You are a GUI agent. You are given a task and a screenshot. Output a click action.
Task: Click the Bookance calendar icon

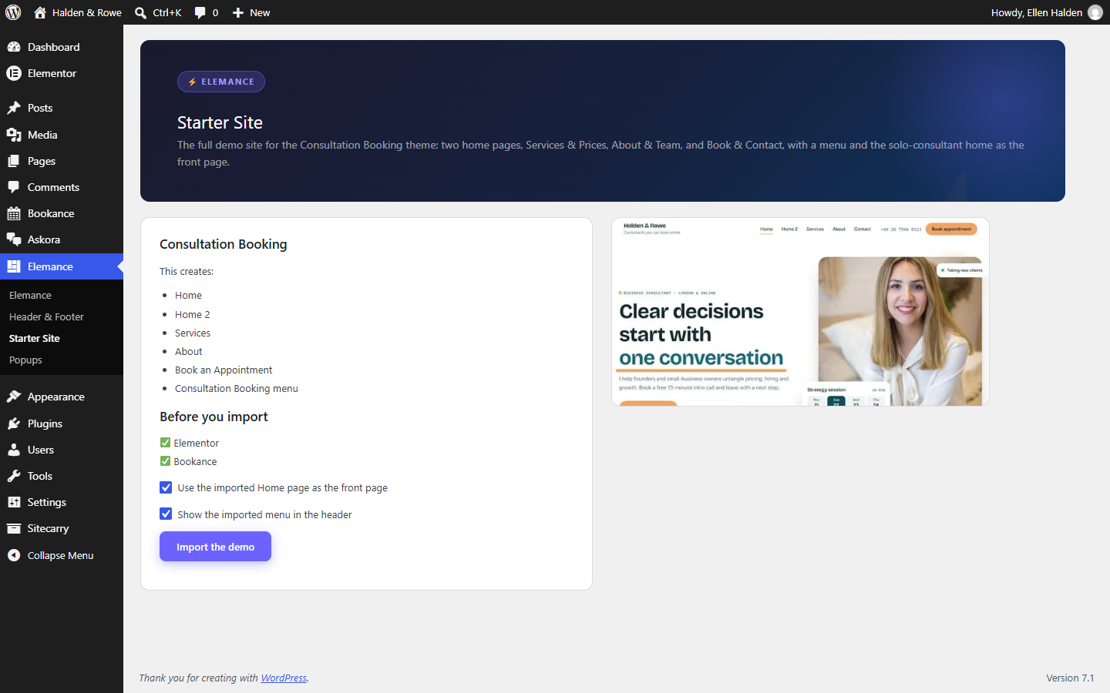tap(14, 213)
